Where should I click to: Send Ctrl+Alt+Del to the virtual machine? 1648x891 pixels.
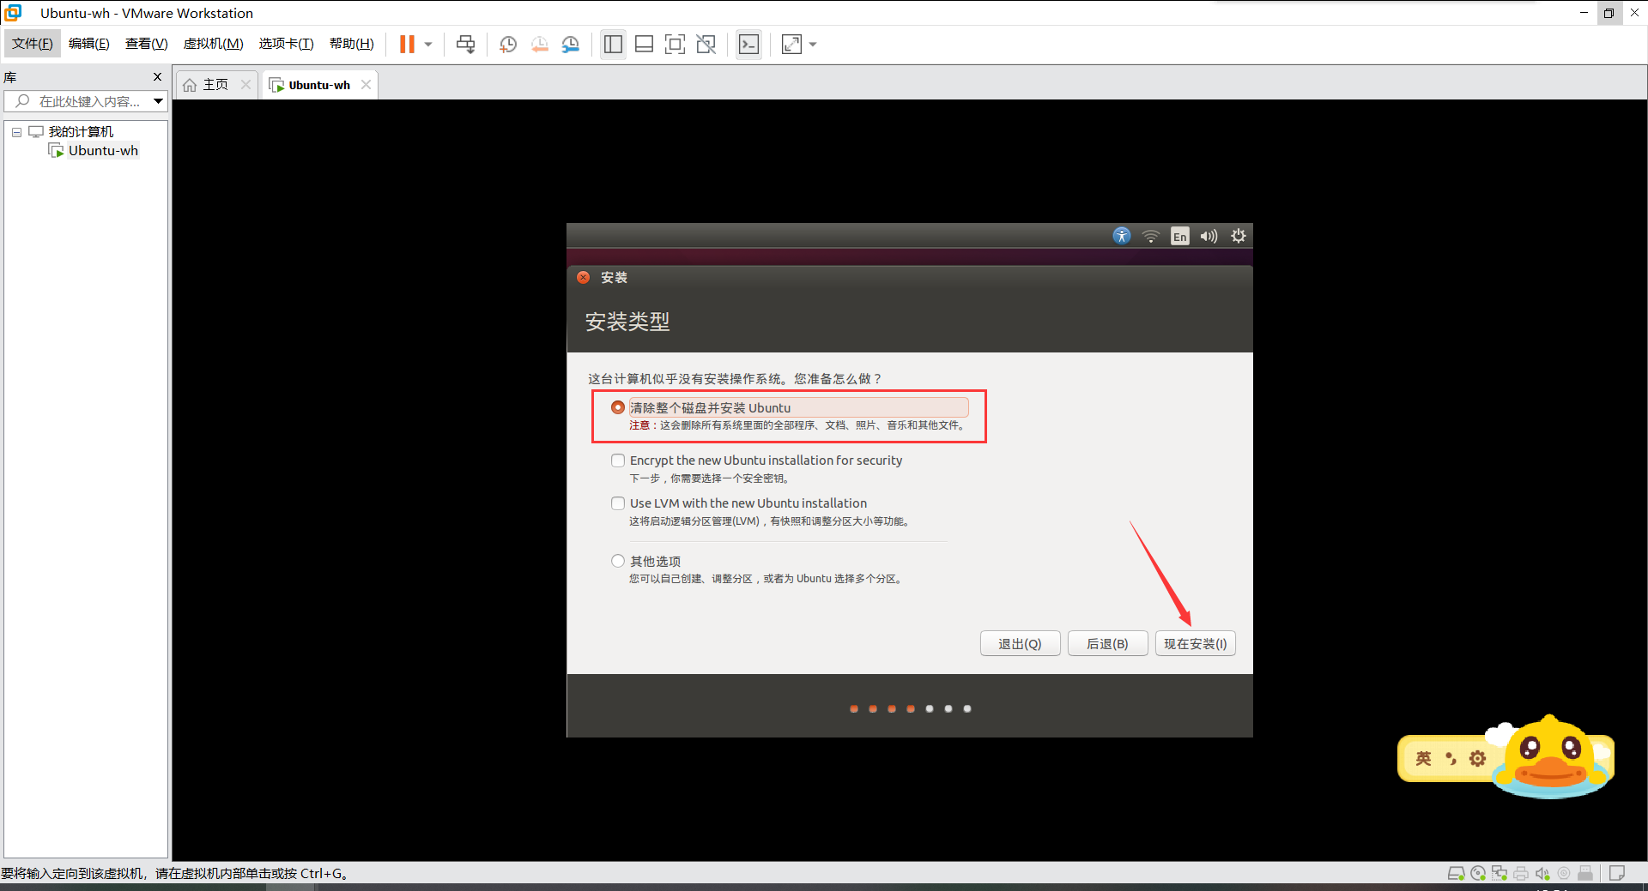(x=465, y=45)
